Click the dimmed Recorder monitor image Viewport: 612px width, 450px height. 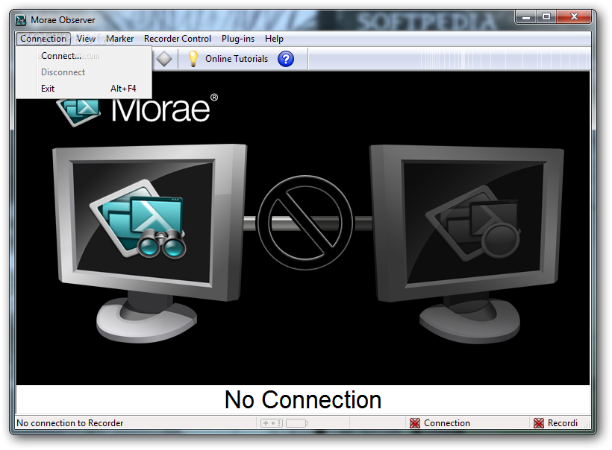(466, 244)
